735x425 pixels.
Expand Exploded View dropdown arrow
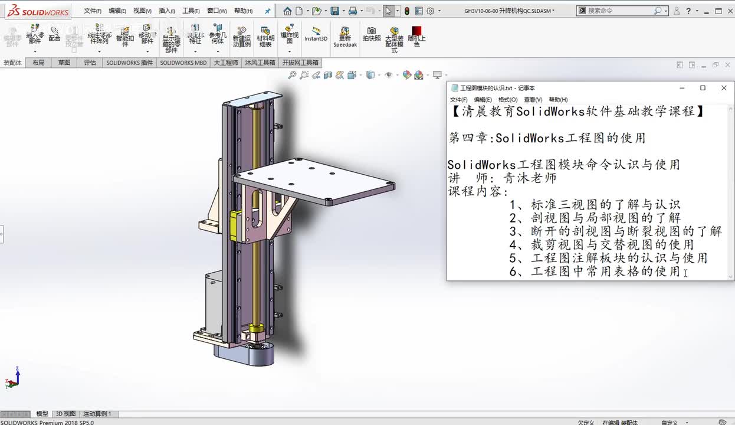tap(289, 51)
